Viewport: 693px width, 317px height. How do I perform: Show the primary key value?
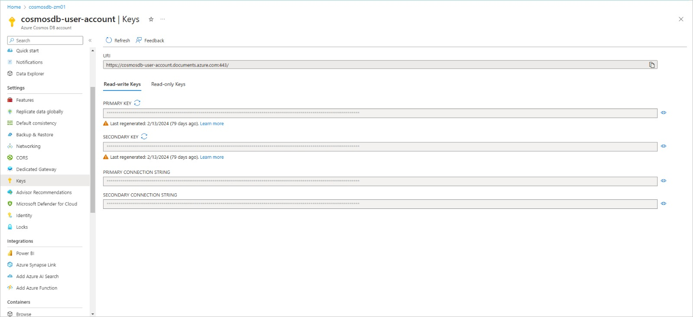(664, 112)
